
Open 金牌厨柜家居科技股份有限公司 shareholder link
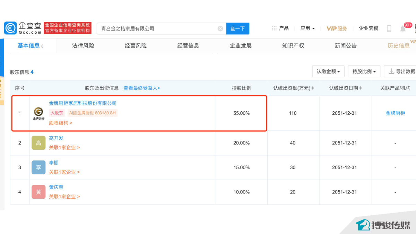pyautogui.click(x=83, y=103)
